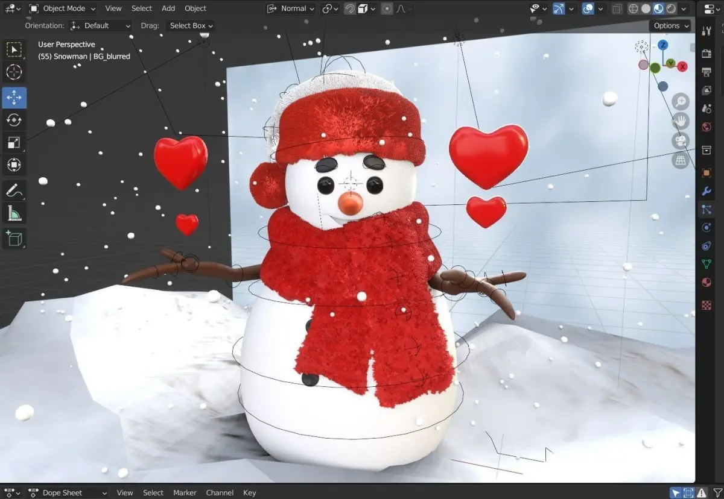Switch to rendered viewport shading
Viewport: 724px width, 499px height.
pos(671,8)
